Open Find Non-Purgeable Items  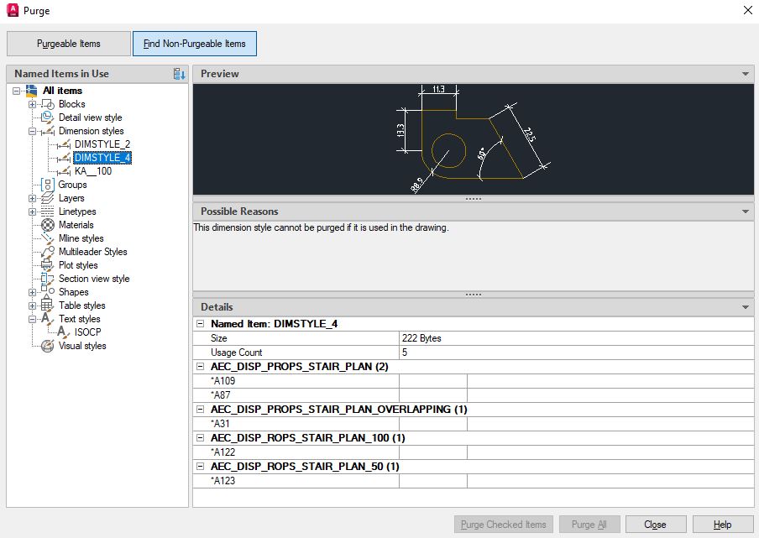point(195,43)
